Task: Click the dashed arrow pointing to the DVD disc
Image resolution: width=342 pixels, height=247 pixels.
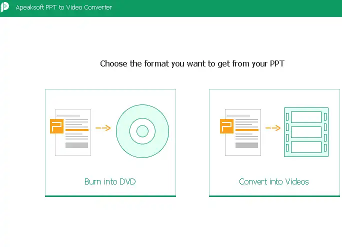Action: pyautogui.click(x=102, y=128)
